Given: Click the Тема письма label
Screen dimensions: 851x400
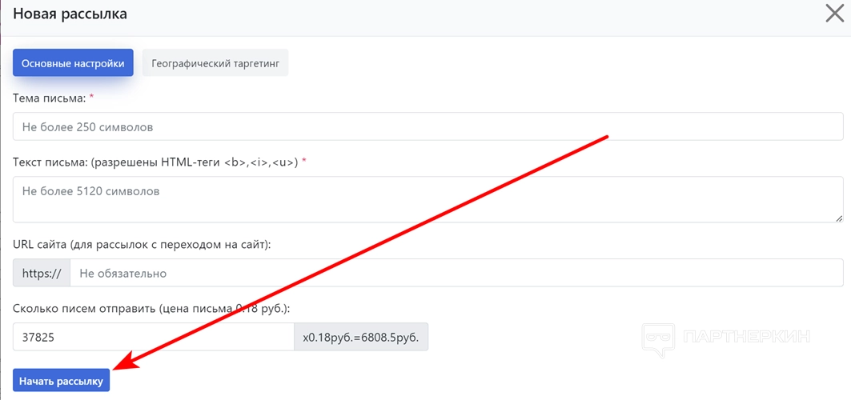Looking at the screenshot, I should [x=49, y=98].
